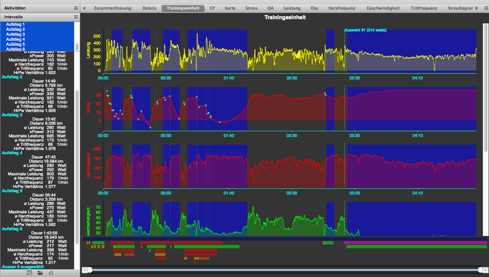Click the W'bal axis label
489x277 pixels.
(x=88, y=108)
